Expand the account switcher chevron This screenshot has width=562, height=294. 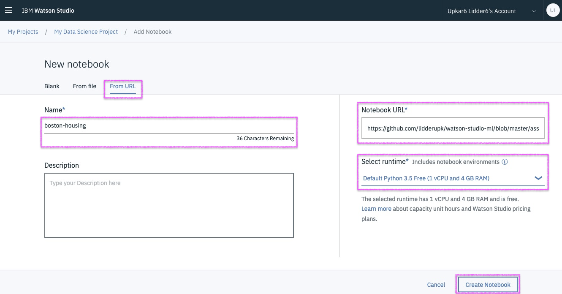(x=534, y=11)
